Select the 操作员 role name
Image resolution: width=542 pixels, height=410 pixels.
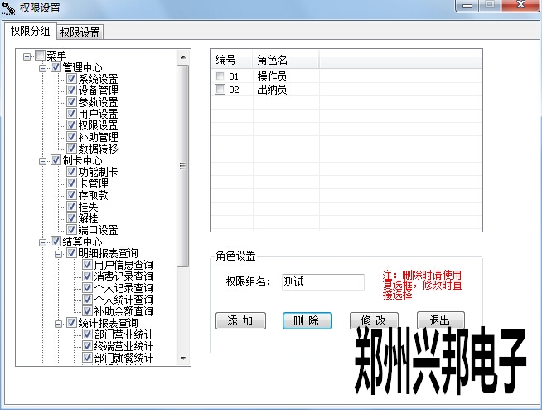click(x=272, y=76)
